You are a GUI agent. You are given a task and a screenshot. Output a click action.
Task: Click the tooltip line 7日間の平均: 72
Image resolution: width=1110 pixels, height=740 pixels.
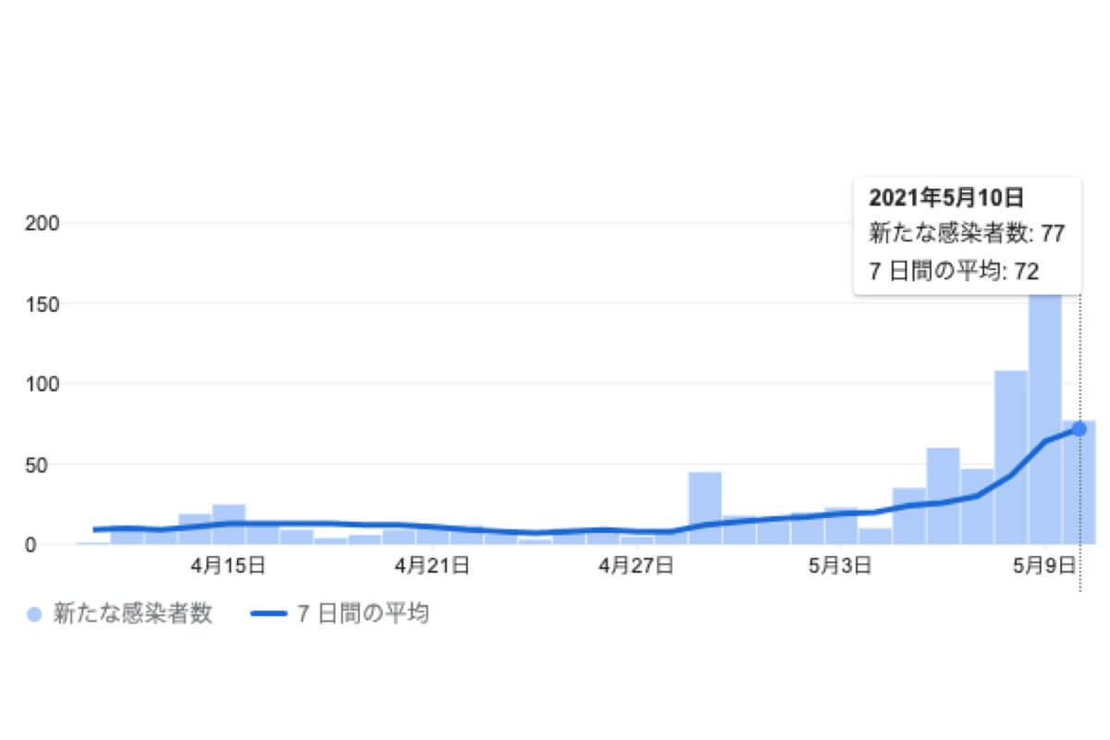click(954, 271)
